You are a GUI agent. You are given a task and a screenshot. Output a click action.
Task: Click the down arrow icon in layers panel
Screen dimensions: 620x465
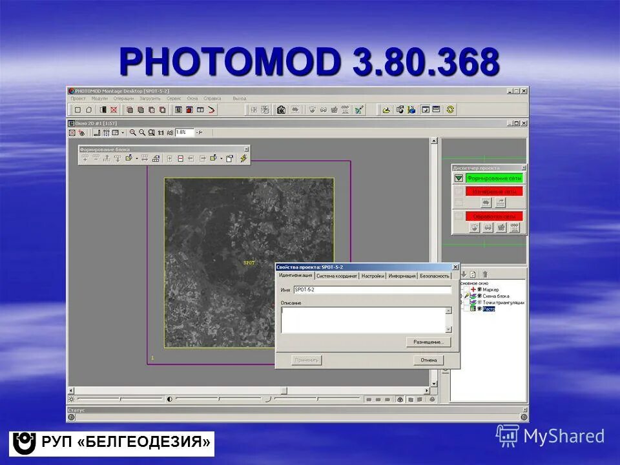tap(464, 274)
